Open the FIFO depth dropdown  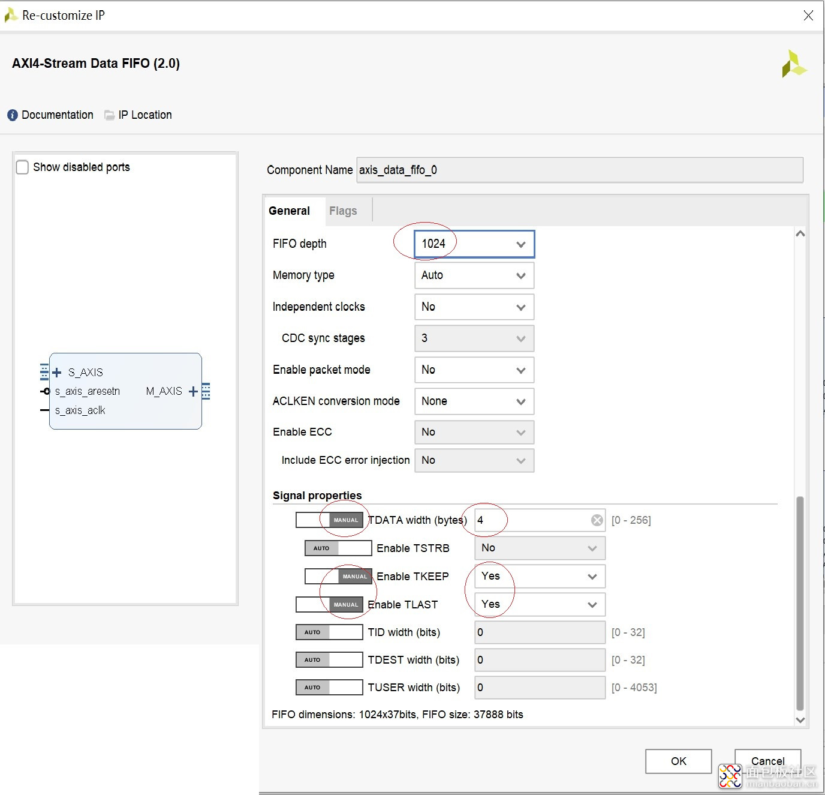pyautogui.click(x=474, y=244)
